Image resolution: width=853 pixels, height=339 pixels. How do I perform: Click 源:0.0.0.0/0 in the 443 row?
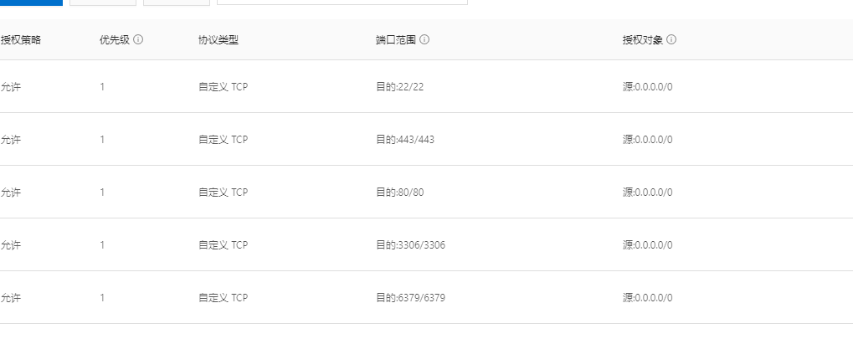(x=647, y=139)
